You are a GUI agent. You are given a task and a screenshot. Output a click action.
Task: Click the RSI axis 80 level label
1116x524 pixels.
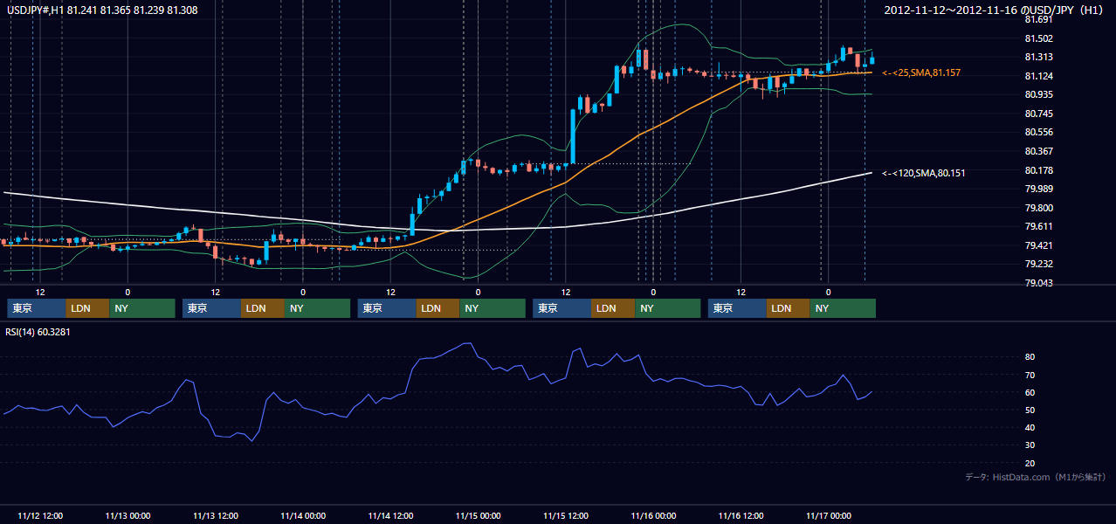tap(1030, 357)
